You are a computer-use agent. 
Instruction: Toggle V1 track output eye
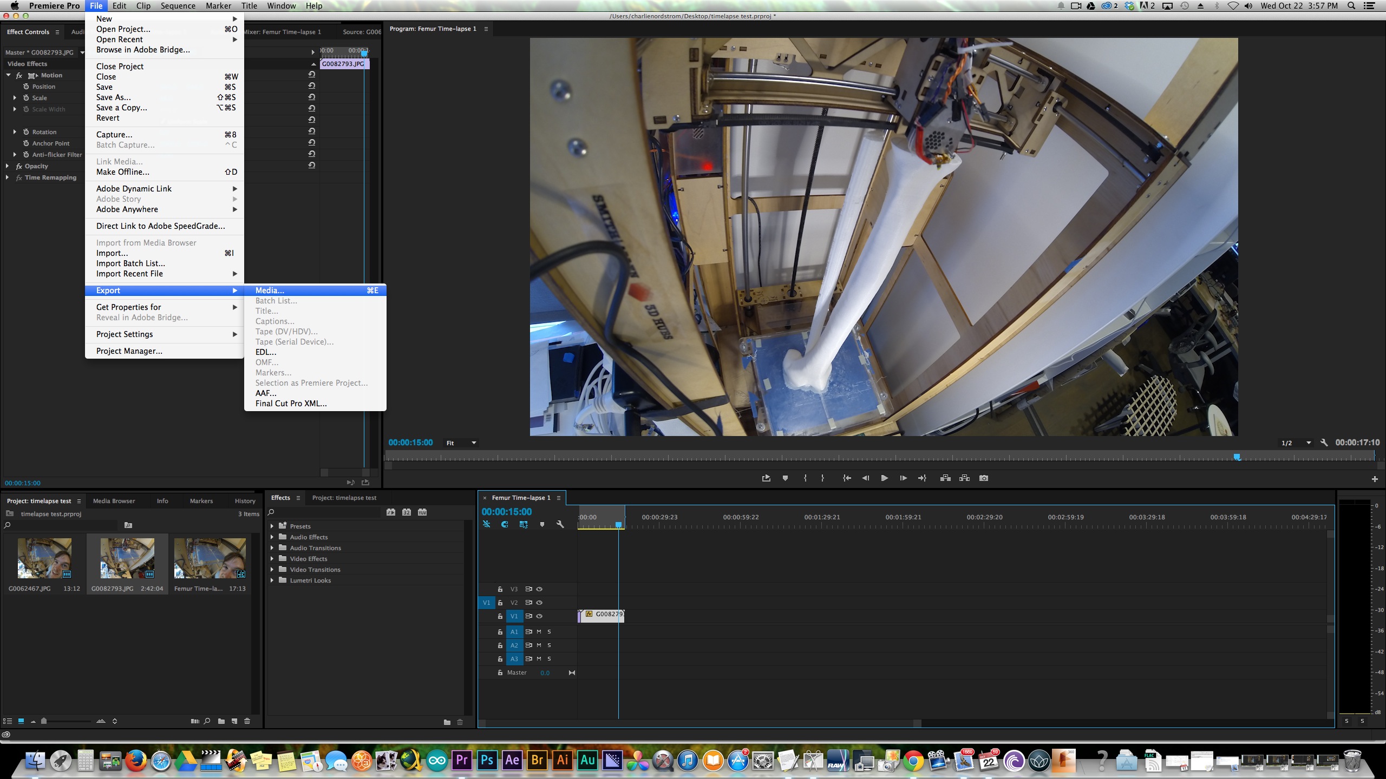click(x=539, y=616)
